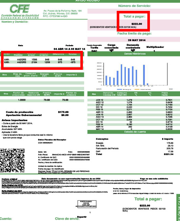Click the 'Facturación del Periodo' concept

tap(107, 148)
